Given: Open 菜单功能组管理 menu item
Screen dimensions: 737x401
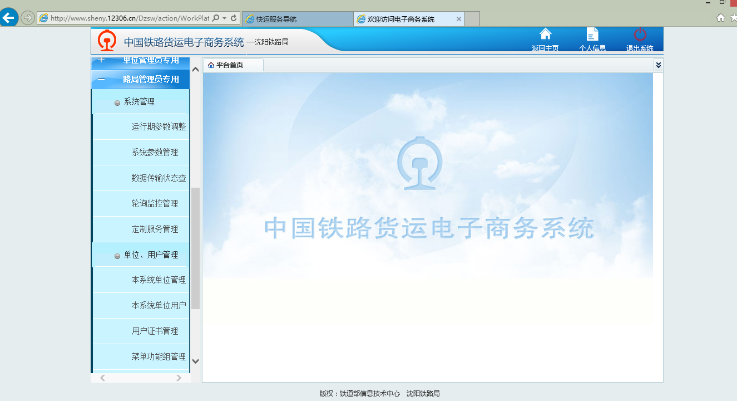Looking at the screenshot, I should [x=141, y=357].
